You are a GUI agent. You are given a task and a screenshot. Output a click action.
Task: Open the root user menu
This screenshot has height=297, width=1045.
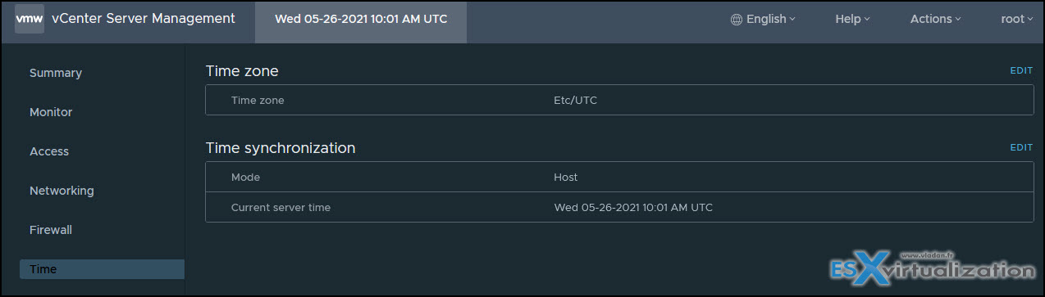click(x=1017, y=19)
